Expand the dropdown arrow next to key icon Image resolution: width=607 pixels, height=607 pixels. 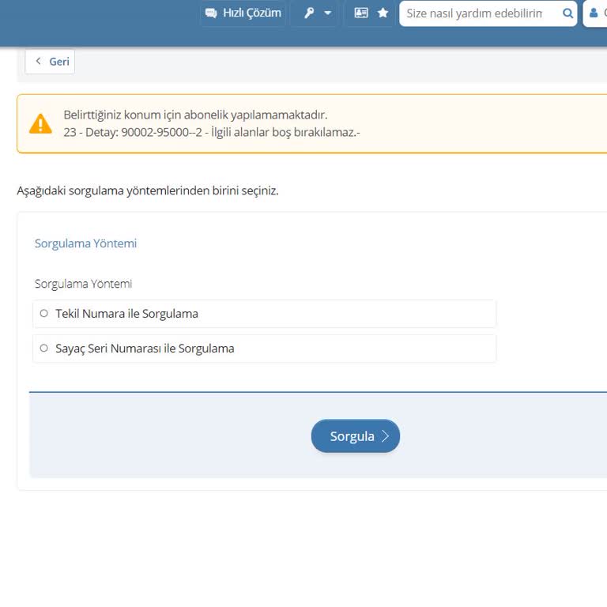pyautogui.click(x=327, y=13)
